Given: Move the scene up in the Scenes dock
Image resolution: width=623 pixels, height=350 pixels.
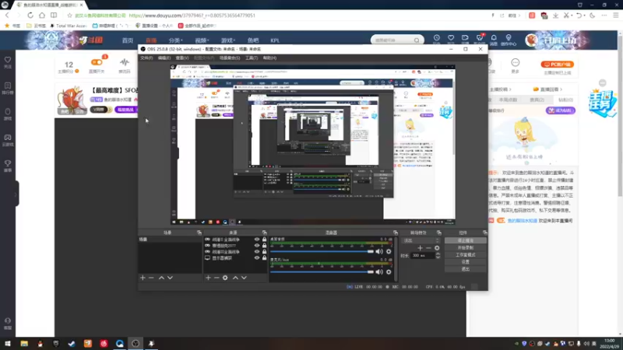Looking at the screenshot, I should (x=161, y=278).
